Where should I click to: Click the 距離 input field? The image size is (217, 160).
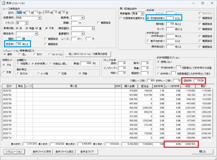pos(74,23)
